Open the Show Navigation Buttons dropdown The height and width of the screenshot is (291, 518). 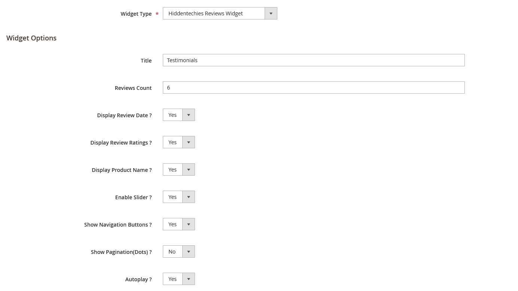click(x=179, y=224)
